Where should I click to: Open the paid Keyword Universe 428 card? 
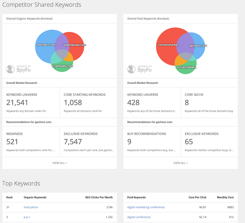pyautogui.click(x=152, y=103)
